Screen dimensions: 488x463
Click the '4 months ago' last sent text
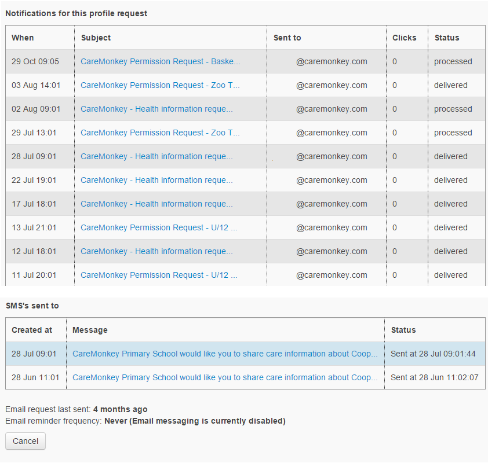tap(120, 410)
